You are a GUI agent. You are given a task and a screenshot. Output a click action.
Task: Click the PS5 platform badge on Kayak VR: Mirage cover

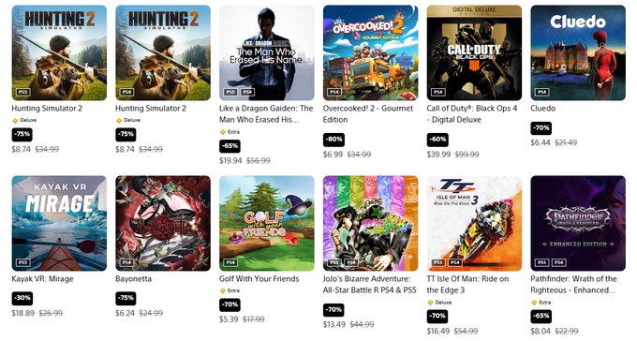click(x=22, y=262)
